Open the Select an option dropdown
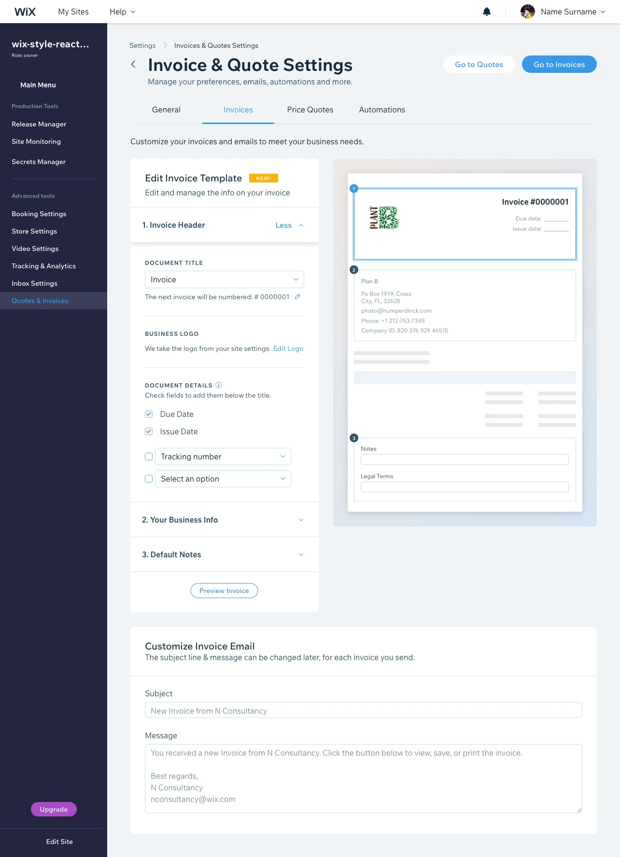Image resolution: width=620 pixels, height=857 pixels. 223,479
